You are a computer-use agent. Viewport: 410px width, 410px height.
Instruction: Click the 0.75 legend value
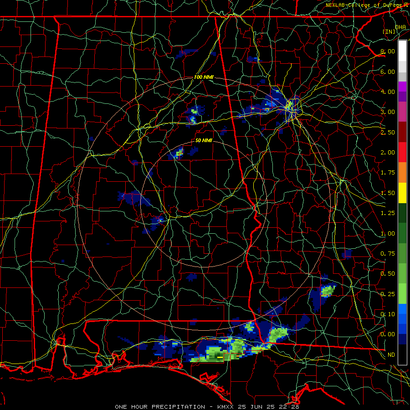(x=388, y=254)
